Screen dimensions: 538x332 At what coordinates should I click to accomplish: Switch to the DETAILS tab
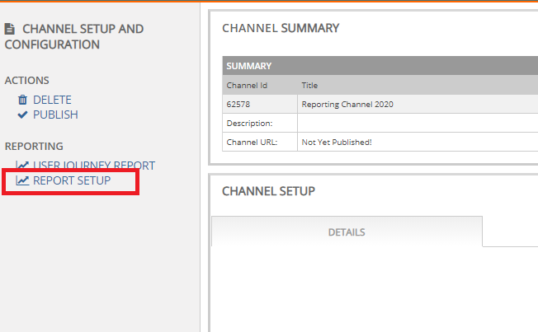click(x=347, y=232)
